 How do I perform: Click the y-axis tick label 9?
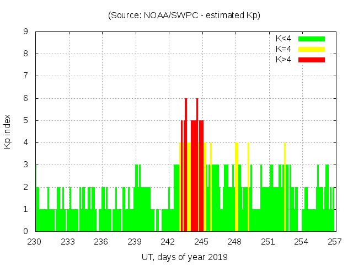click(x=26, y=32)
